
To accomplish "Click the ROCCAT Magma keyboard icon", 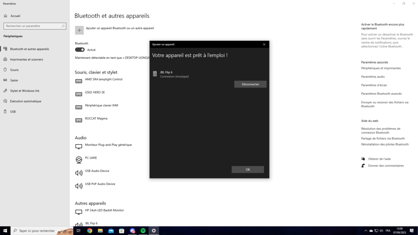I will point(79,120).
